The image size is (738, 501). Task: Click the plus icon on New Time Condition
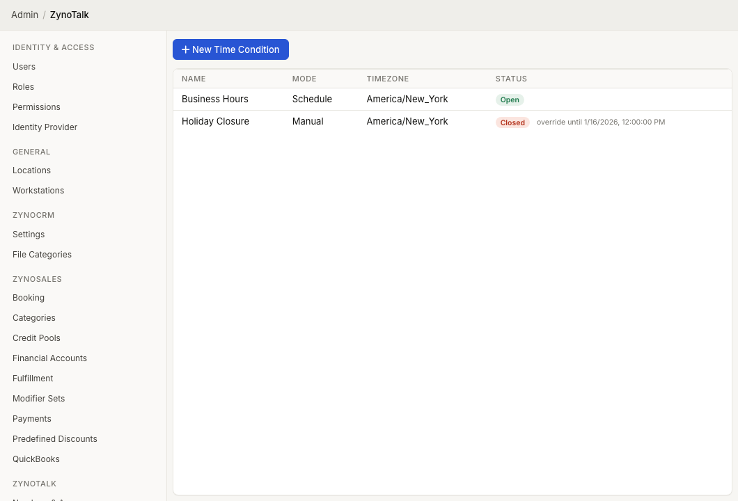tap(185, 49)
